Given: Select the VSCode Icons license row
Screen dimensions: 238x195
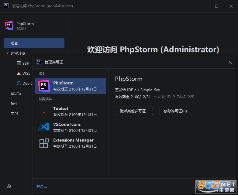Looking at the screenshot, I should (x=71, y=127).
